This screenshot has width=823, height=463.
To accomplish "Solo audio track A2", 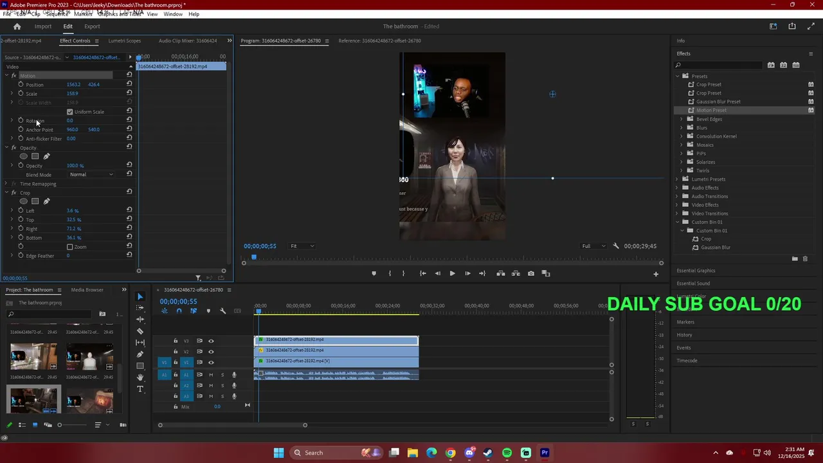I will [x=222, y=386].
